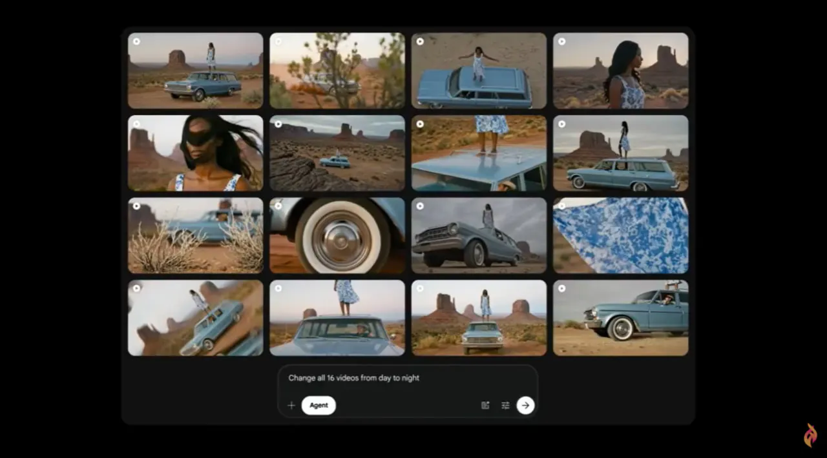Open the close-up video of hair covering woman's face

pyautogui.click(x=195, y=153)
